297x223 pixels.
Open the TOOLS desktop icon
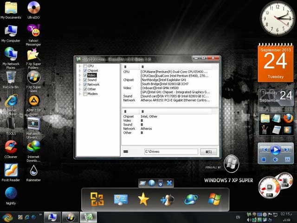11,126
